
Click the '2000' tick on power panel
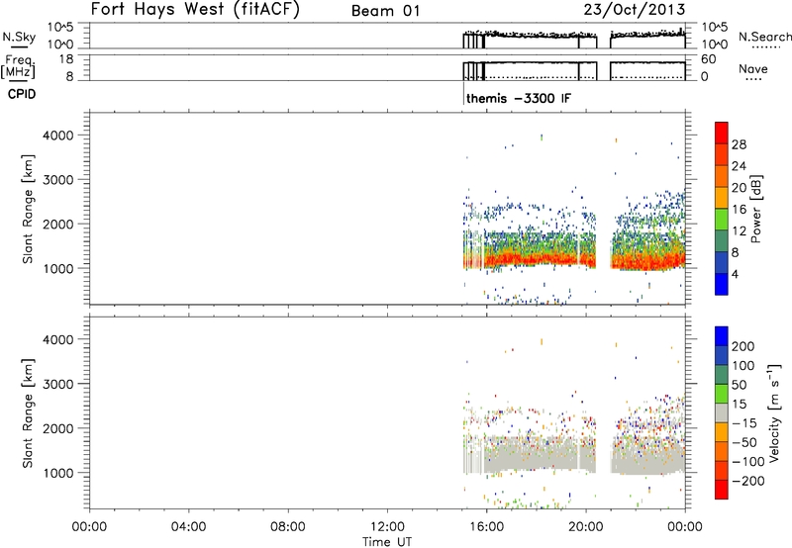(x=58, y=224)
